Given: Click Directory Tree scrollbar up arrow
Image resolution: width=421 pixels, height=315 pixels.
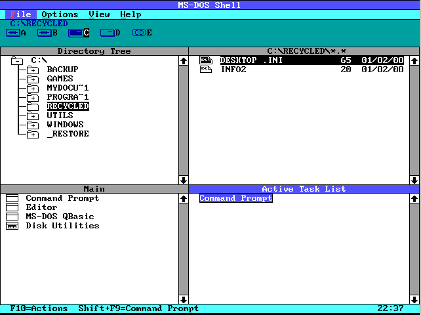Looking at the screenshot, I should [184, 61].
